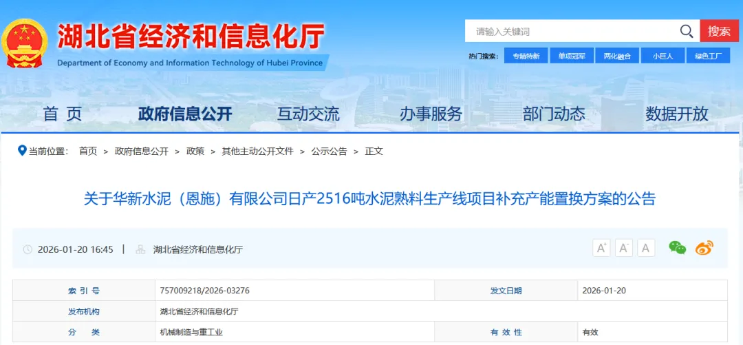743x345 pixels.
Task: Go to 首页 in the breadcrumb
Action: click(88, 151)
